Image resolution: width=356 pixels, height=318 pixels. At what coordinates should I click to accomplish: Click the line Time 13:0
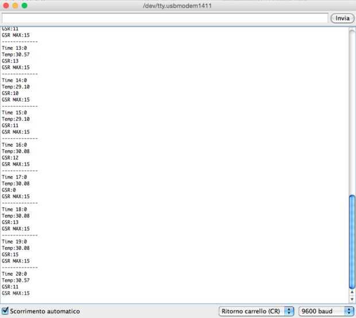pos(14,48)
